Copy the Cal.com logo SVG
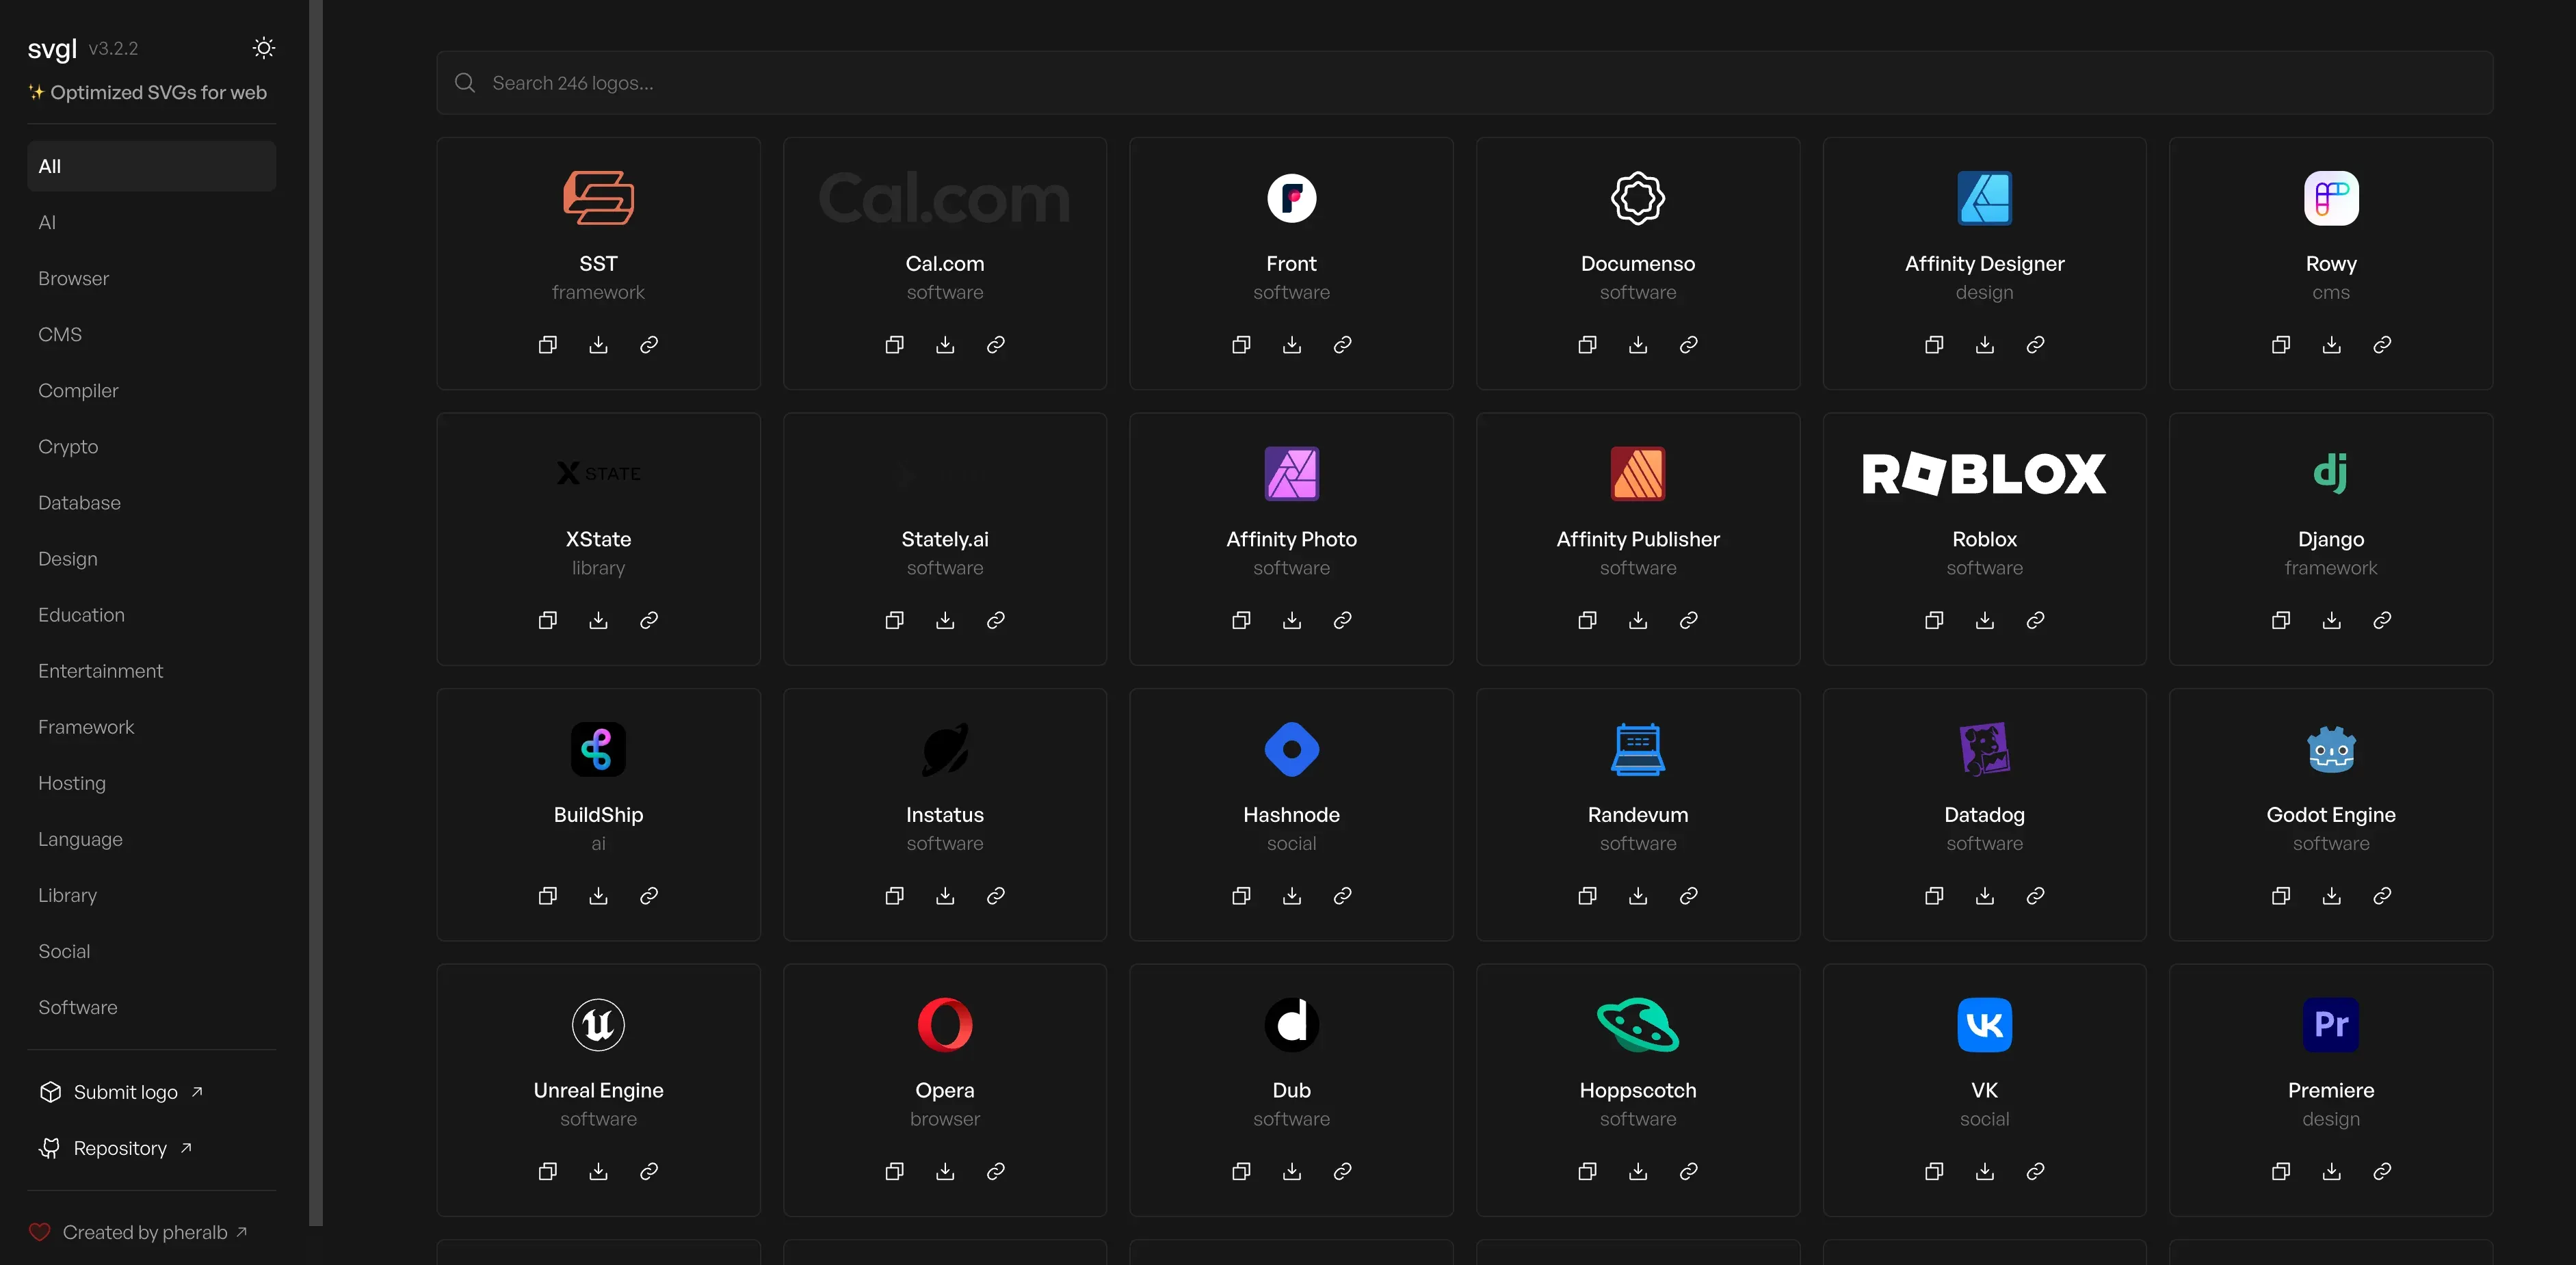The width and height of the screenshot is (2576, 1265). pos(895,345)
